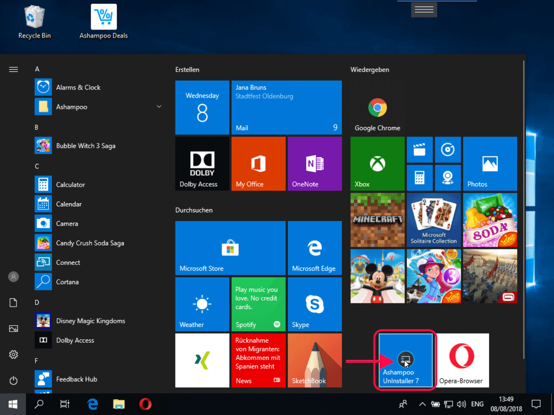Open Dolby Access from the app list
Image resolution: width=554 pixels, height=415 pixels.
pyautogui.click(x=99, y=340)
